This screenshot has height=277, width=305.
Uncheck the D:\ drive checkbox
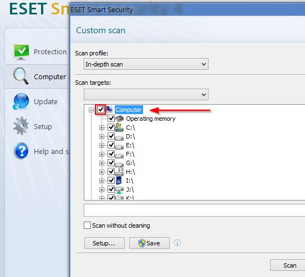tap(111, 136)
